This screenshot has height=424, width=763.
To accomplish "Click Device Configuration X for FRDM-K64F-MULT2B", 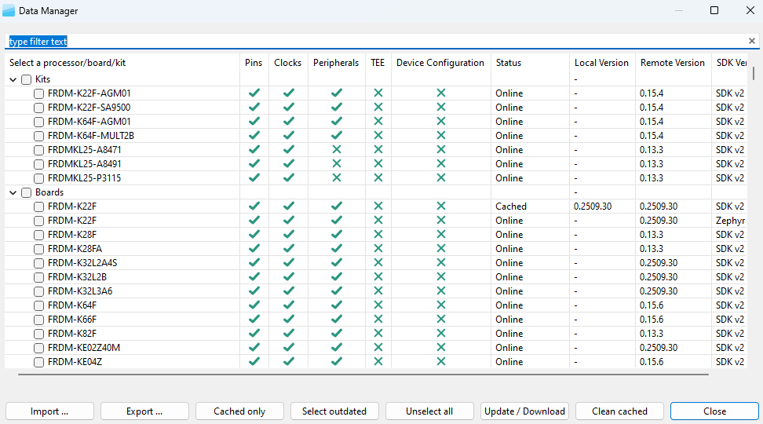I will click(441, 135).
